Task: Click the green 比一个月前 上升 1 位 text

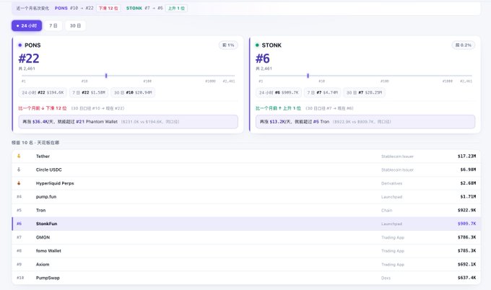Action: [x=278, y=108]
